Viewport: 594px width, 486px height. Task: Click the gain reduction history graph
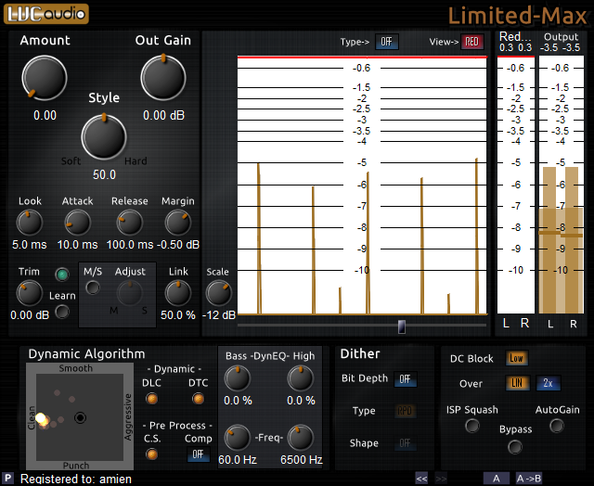tap(362, 185)
